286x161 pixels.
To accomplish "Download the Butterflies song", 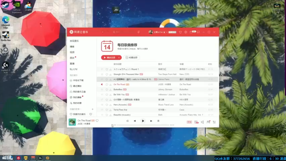I will click(110, 90).
